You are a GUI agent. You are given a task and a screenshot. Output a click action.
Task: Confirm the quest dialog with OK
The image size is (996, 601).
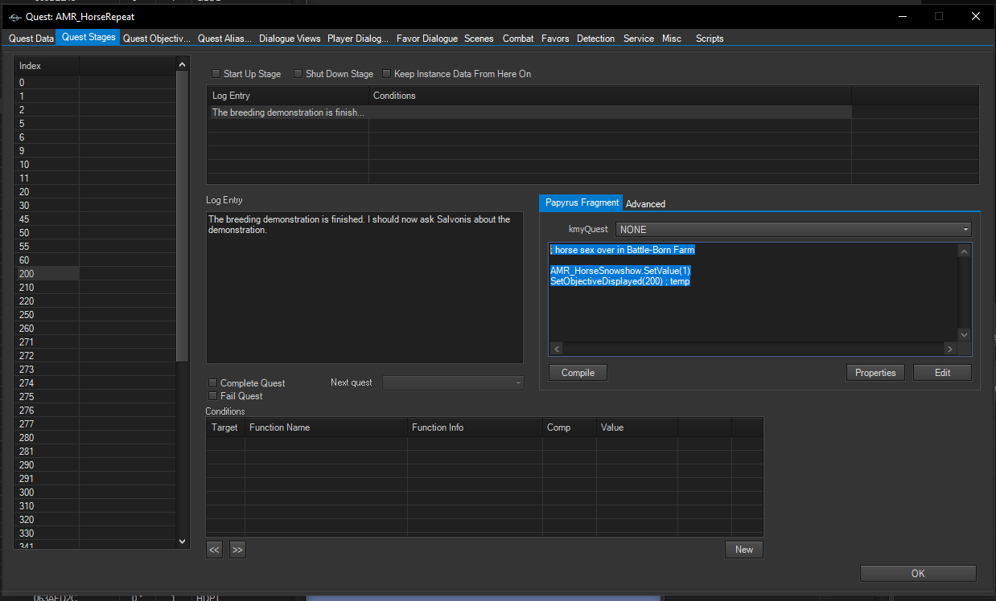click(x=918, y=574)
